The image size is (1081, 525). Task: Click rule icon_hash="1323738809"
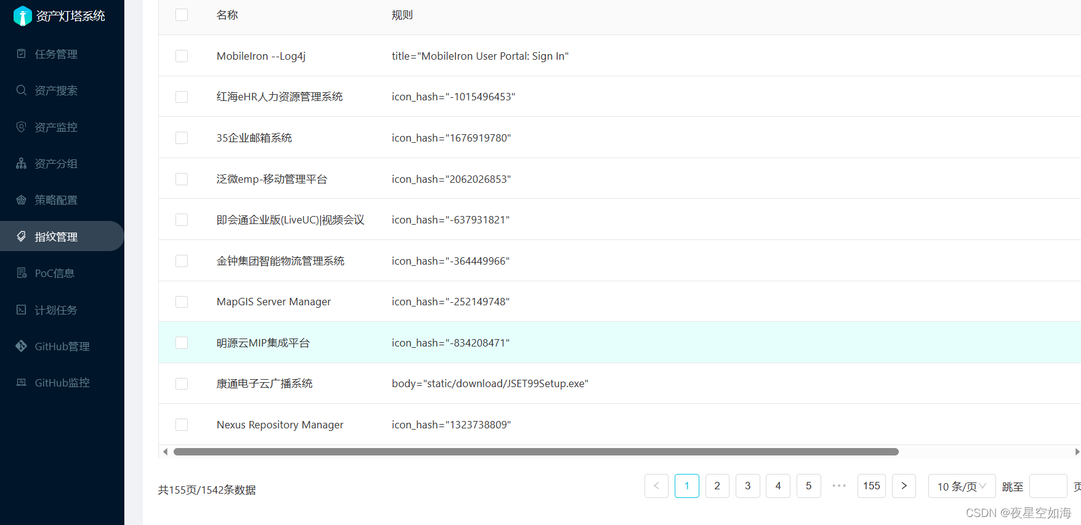[451, 425]
